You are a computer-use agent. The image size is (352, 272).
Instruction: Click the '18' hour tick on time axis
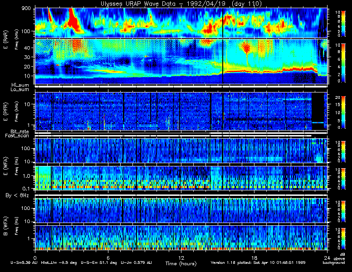(254, 257)
